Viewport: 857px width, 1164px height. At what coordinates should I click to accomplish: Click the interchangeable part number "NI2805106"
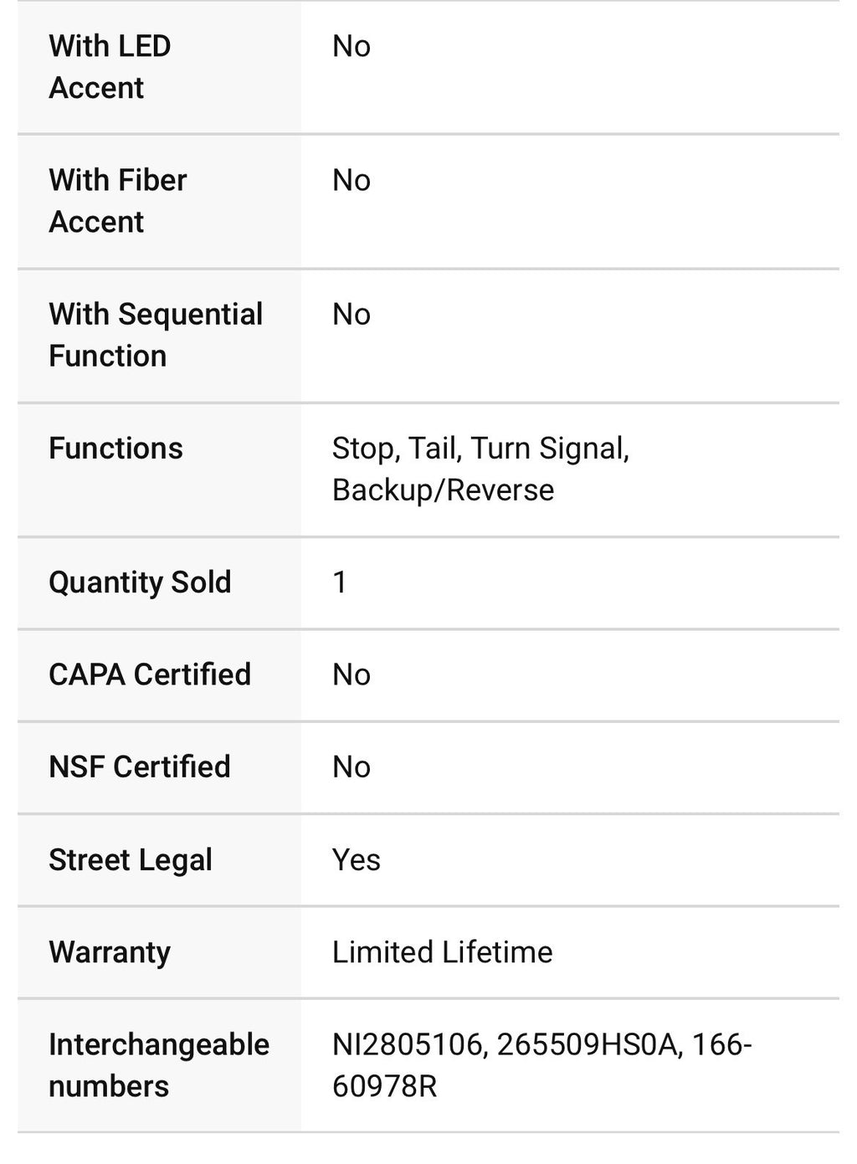coord(408,1045)
